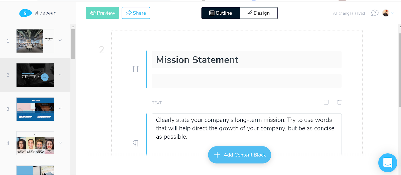The height and width of the screenshot is (175, 401).
Task: Open the chat support bubble
Action: pyautogui.click(x=387, y=163)
